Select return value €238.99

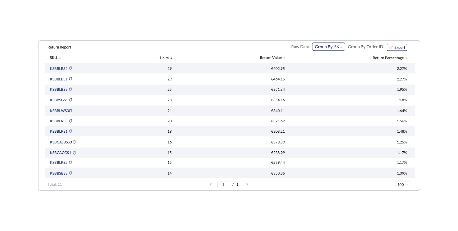tap(278, 153)
